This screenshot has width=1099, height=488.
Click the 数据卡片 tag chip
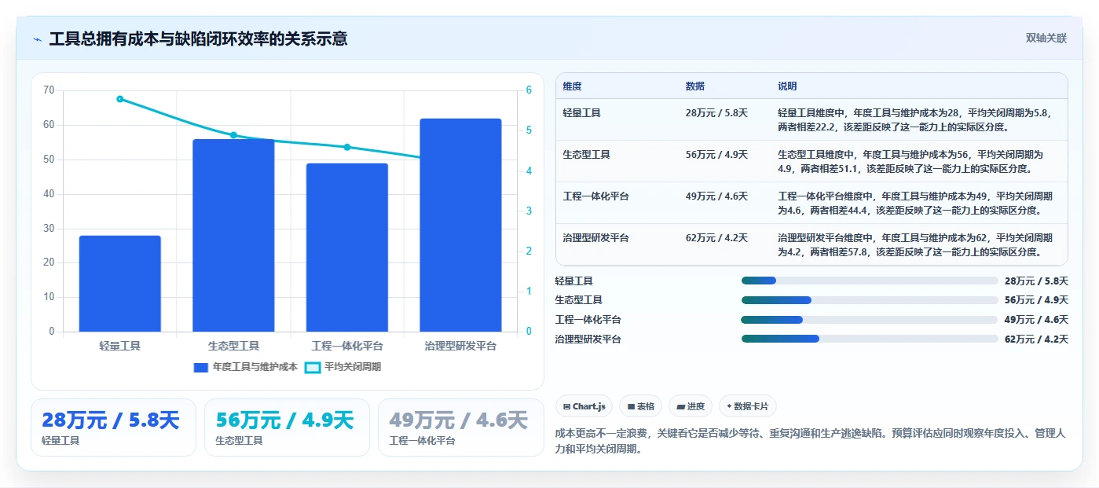click(x=747, y=406)
